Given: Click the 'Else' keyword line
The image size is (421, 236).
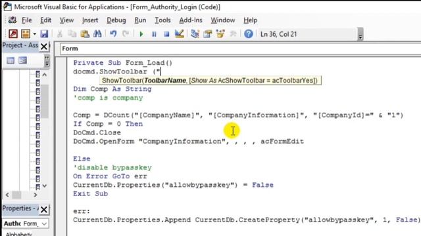Looking at the screenshot, I should click(x=82, y=159).
